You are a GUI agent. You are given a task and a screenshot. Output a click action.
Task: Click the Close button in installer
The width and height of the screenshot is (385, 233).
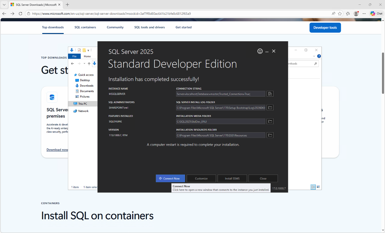[263, 178]
